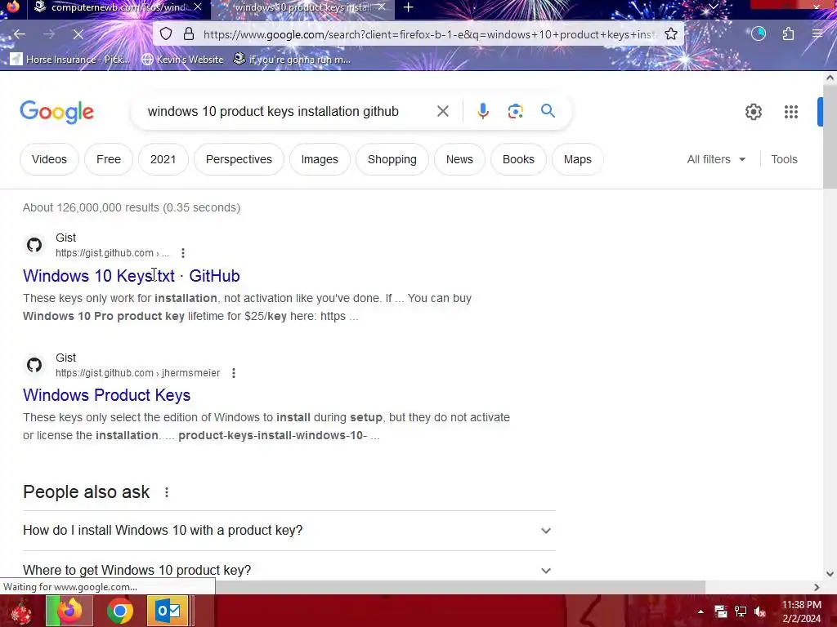This screenshot has height=627, width=837.
Task: Select the 2021 filter chip
Action: 163,159
